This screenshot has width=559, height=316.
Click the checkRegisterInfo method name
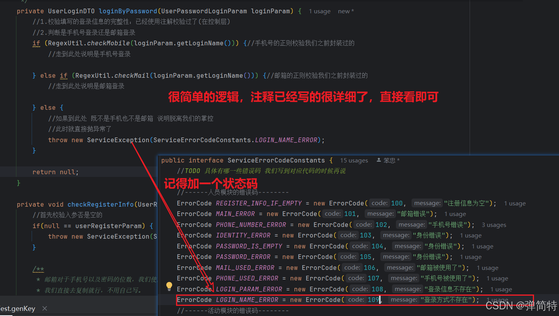tap(101, 204)
